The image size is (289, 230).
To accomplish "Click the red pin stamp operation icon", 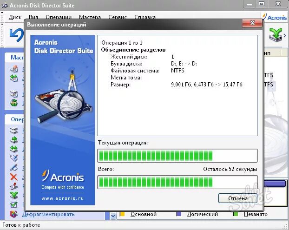I will point(14,186).
